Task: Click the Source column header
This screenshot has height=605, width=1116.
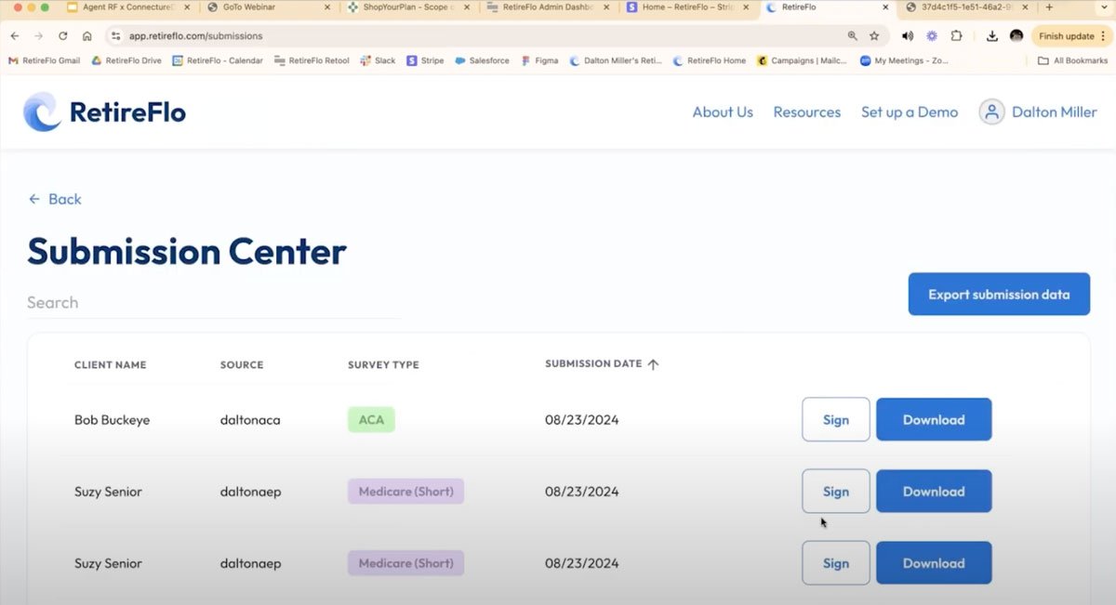Action: (x=242, y=365)
